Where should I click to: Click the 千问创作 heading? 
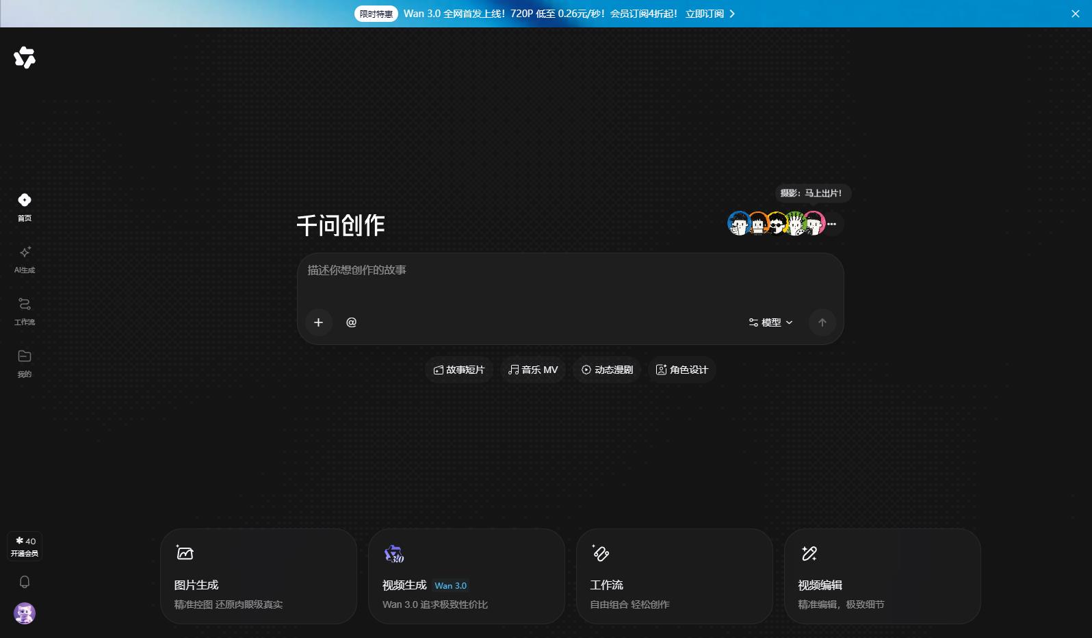(341, 225)
